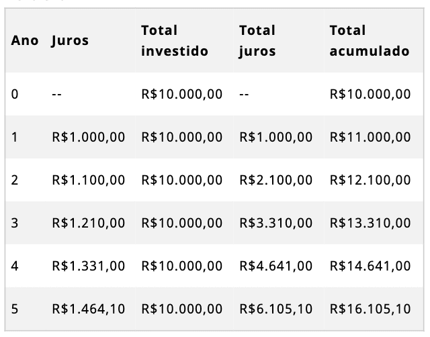Click the R$4.641,00 Total juros cell
This screenshot has height=337, width=430.
(275, 266)
